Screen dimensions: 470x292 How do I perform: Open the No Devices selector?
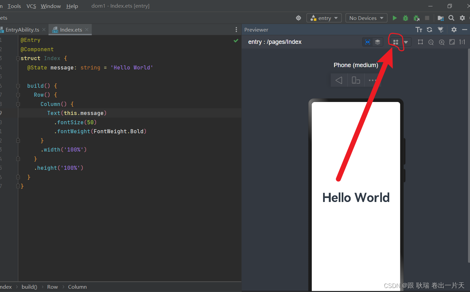click(x=366, y=18)
